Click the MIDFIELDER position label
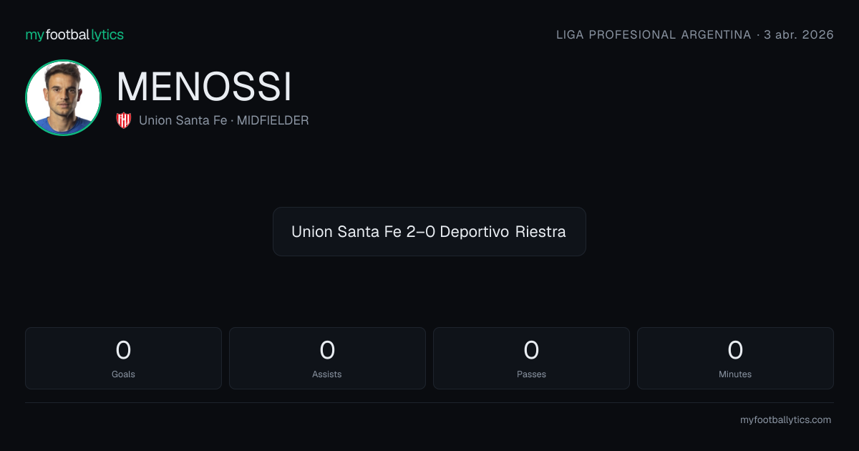The image size is (859, 451). click(273, 120)
